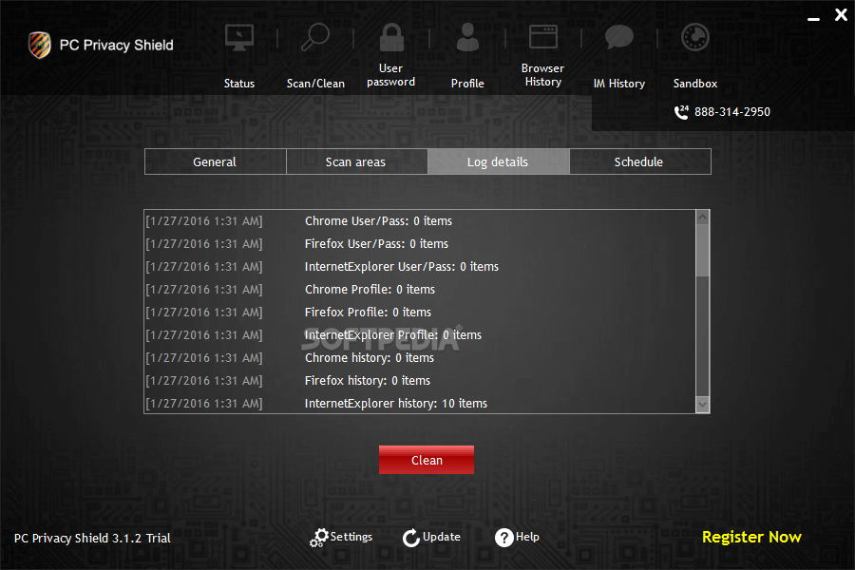Select log row 'Firefox history: 0 items'
The height and width of the screenshot is (570, 855).
(x=420, y=381)
